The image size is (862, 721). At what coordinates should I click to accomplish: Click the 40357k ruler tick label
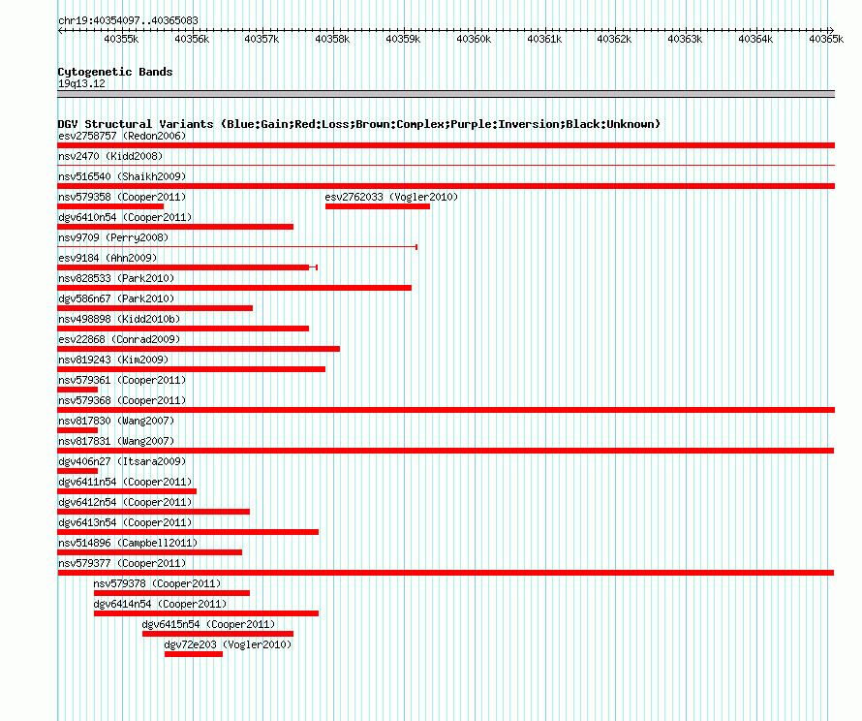click(x=262, y=39)
